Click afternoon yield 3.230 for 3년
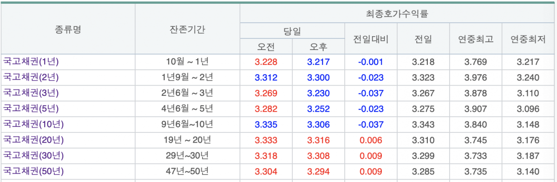 pos(319,93)
